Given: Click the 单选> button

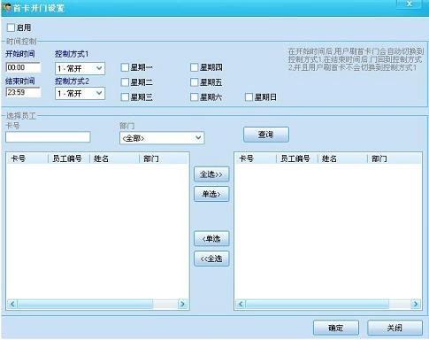Looking at the screenshot, I should click(x=211, y=194).
